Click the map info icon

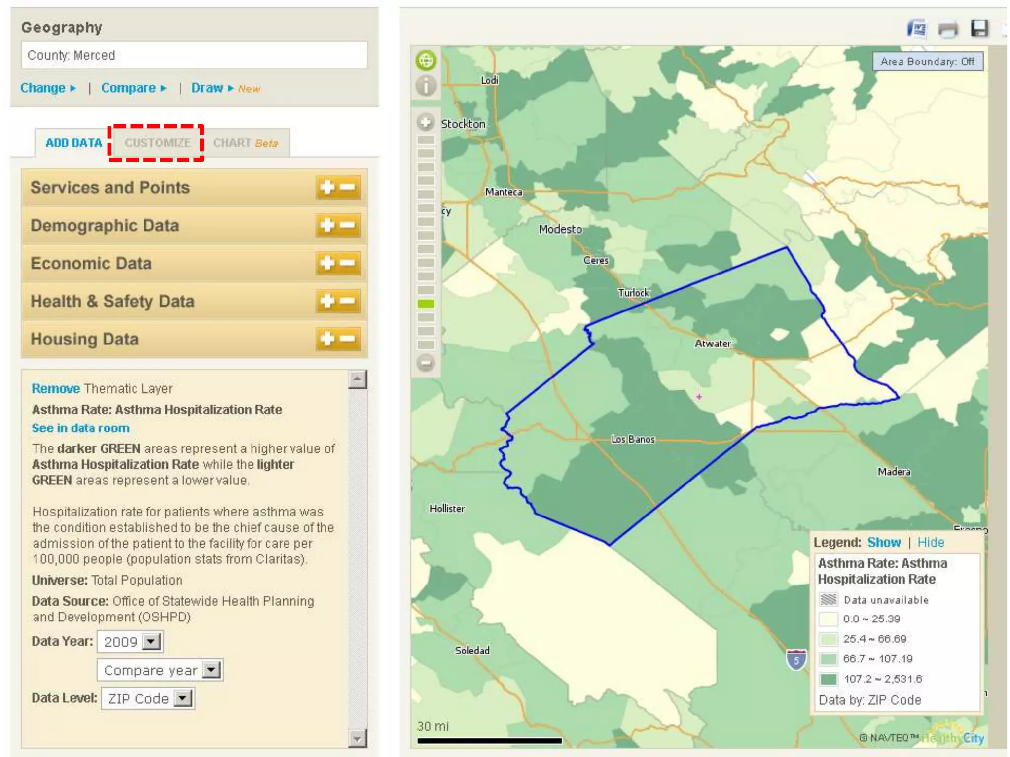426,86
